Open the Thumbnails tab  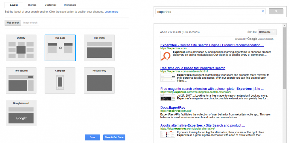[70, 5]
